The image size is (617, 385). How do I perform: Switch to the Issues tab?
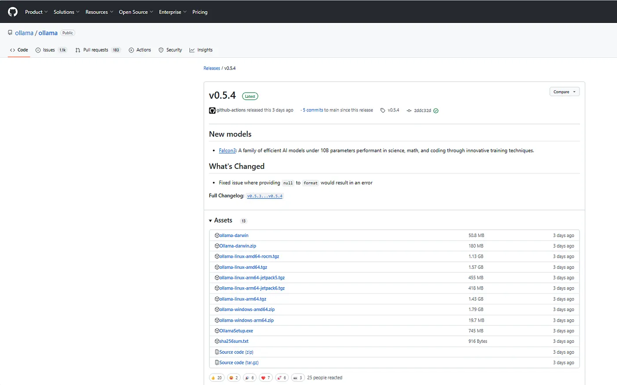point(51,50)
